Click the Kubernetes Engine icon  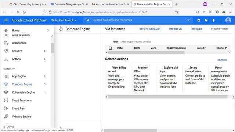tap(6, 92)
